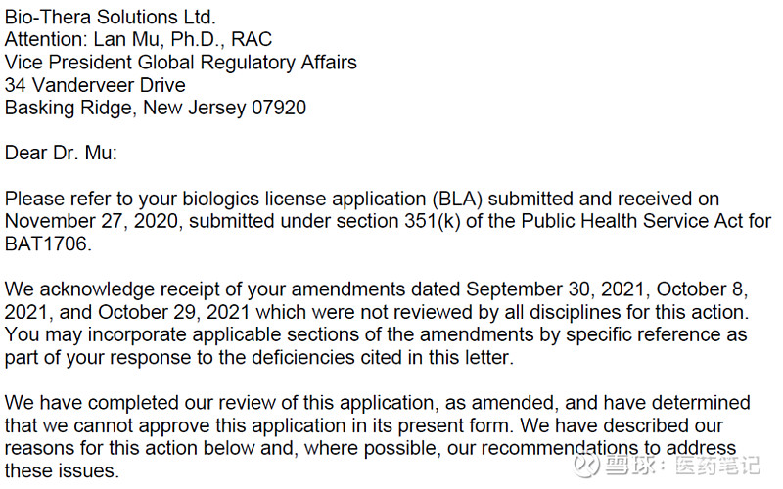
Task: Click the 'Dear Dr. Mu:' salutation
Action: pos(61,153)
